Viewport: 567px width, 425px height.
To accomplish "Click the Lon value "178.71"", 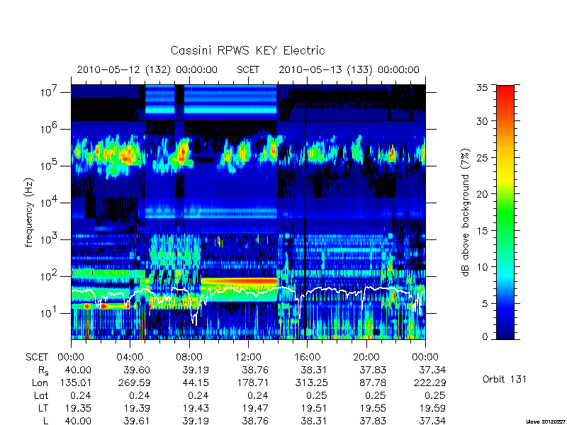I will (x=252, y=382).
